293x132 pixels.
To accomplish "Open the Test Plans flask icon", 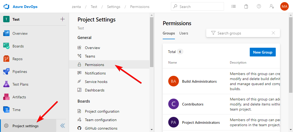I will [x=6, y=84].
